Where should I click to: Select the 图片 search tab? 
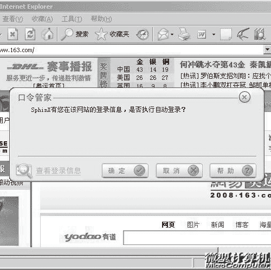(x=193, y=225)
